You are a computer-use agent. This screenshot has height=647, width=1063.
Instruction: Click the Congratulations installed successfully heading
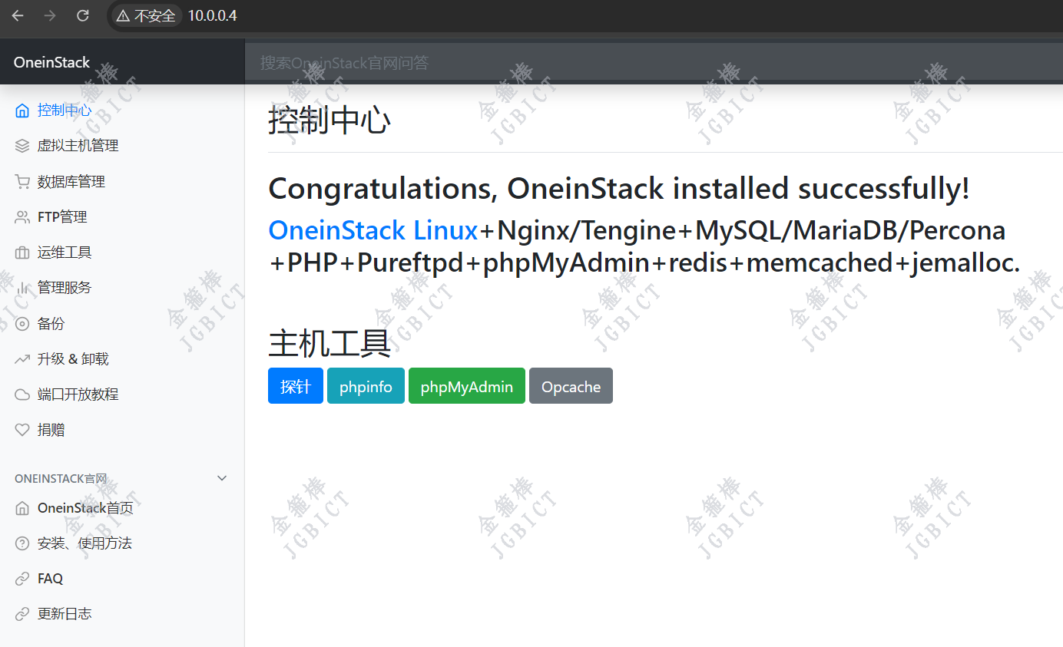coord(619,189)
